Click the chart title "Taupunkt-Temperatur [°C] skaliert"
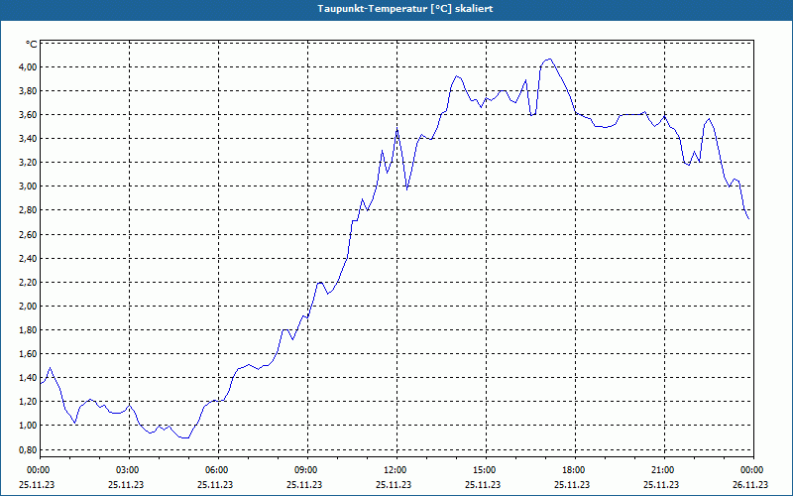Image resolution: width=793 pixels, height=496 pixels. pos(405,9)
